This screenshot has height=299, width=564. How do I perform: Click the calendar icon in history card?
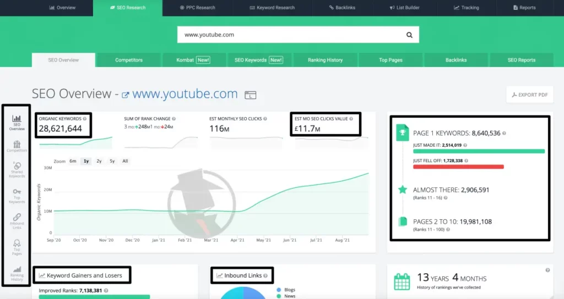(402, 281)
